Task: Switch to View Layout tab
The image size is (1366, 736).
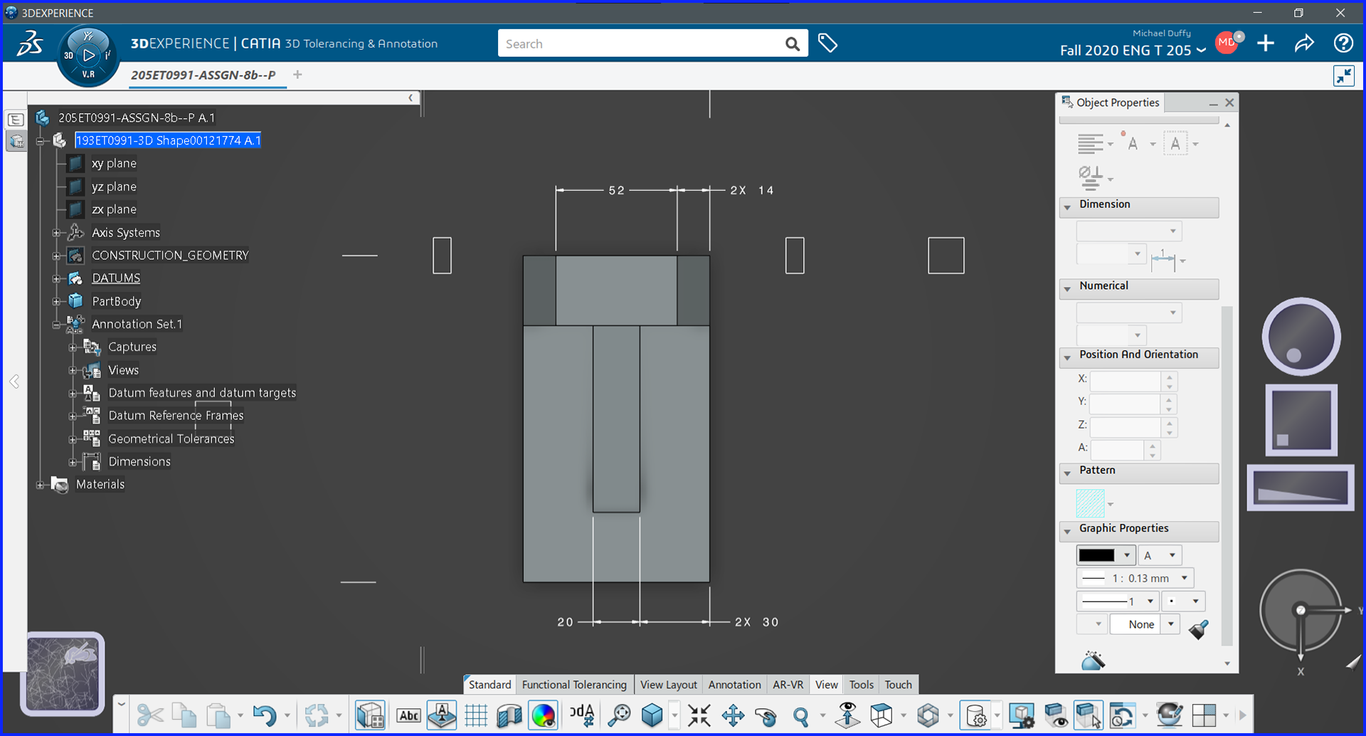Action: [x=669, y=685]
